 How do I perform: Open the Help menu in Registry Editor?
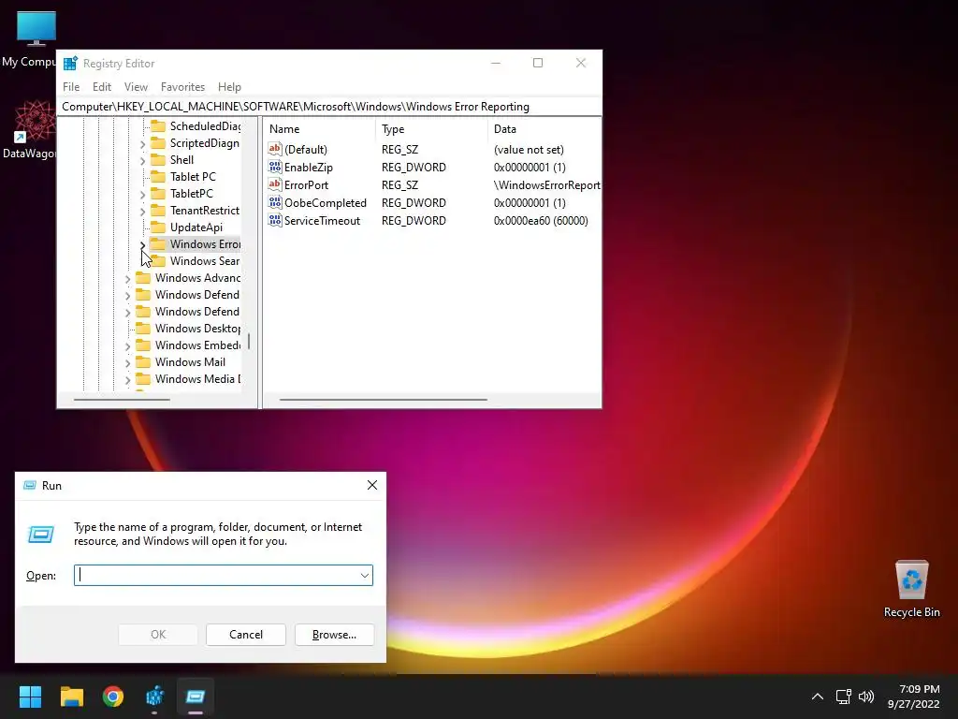click(x=230, y=87)
